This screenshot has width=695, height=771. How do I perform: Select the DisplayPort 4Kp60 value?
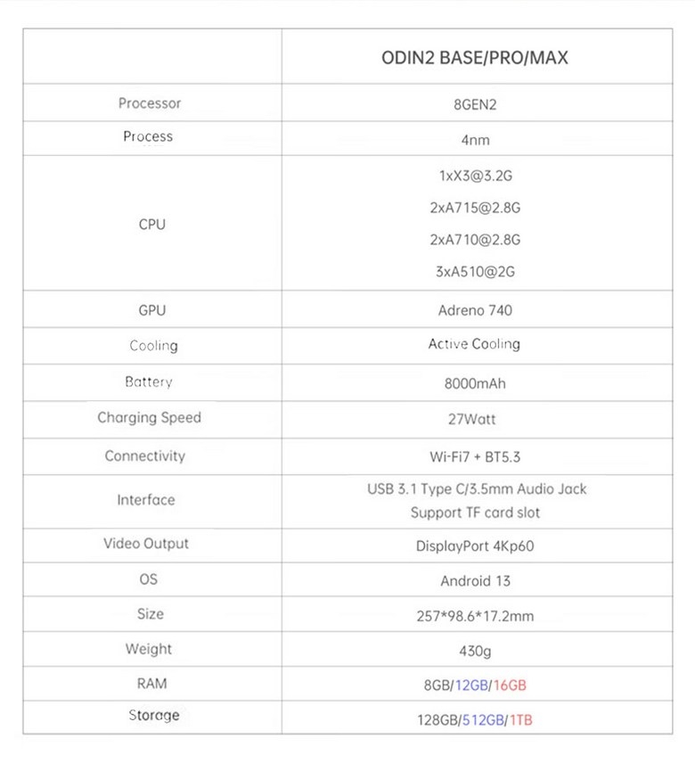pyautogui.click(x=475, y=545)
